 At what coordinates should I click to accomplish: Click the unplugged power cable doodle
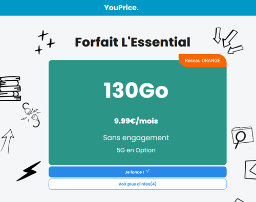(31, 115)
